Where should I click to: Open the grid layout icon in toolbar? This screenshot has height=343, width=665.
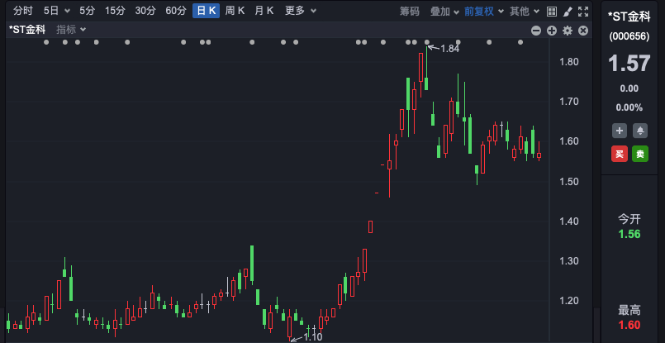pos(552,12)
